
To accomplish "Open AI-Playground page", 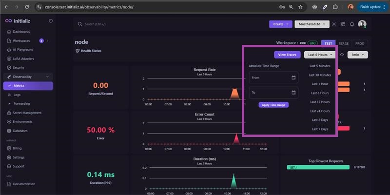I will 23,50.
